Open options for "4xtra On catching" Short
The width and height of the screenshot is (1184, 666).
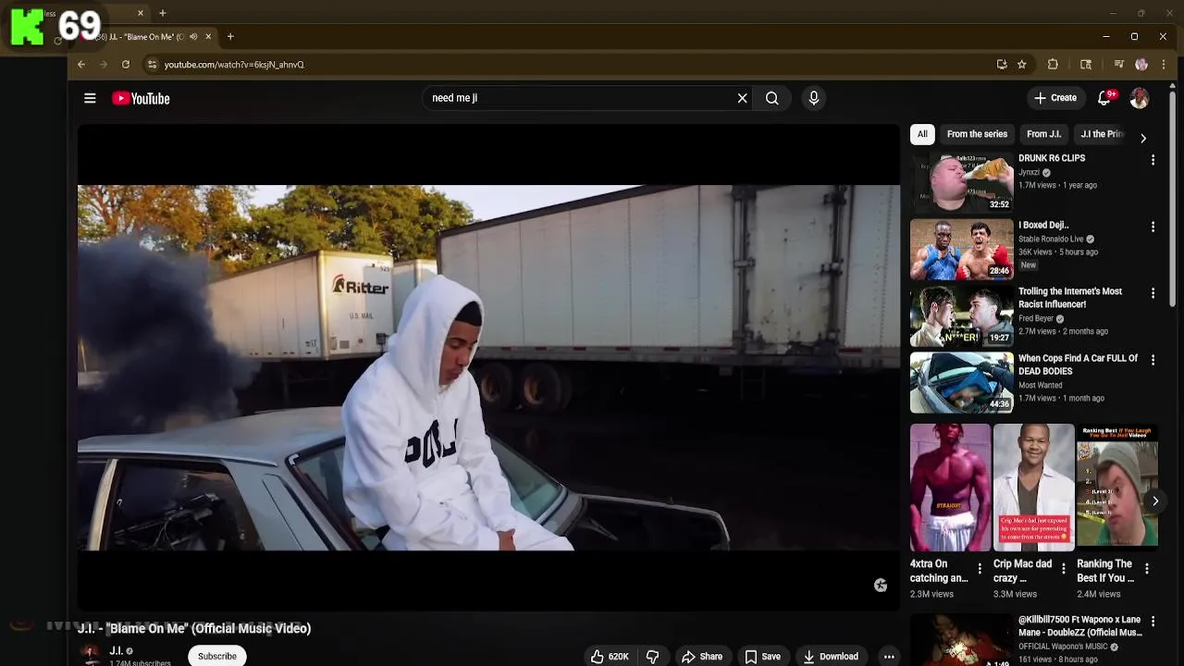980,569
